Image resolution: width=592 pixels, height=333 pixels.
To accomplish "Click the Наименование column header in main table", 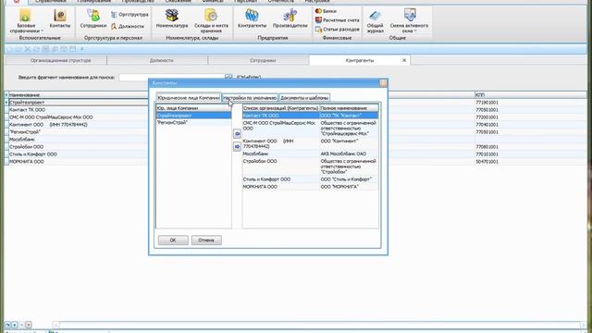I will [78, 95].
